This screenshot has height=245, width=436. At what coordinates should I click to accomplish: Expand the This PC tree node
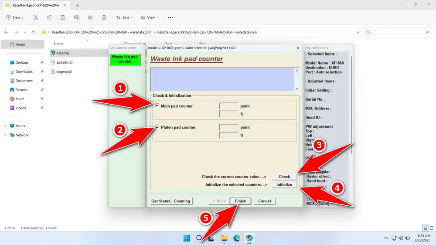pos(5,126)
